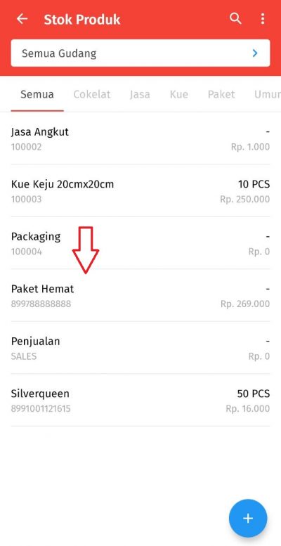This screenshot has height=546, width=281.
Task: Switch to the Umum tab
Action: tap(268, 94)
